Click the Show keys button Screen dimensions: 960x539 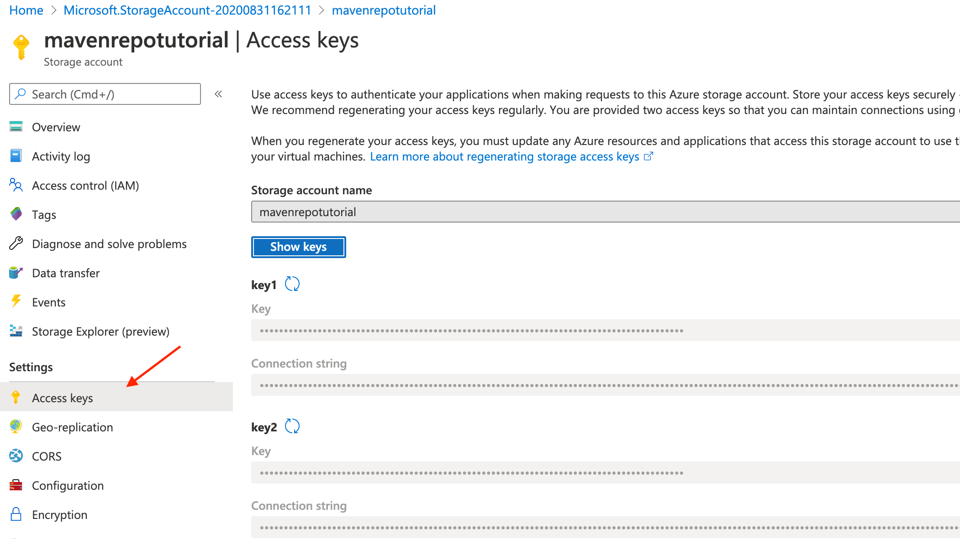298,247
